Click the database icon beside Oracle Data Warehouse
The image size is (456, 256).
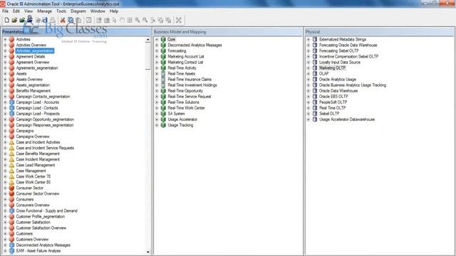click(315, 91)
